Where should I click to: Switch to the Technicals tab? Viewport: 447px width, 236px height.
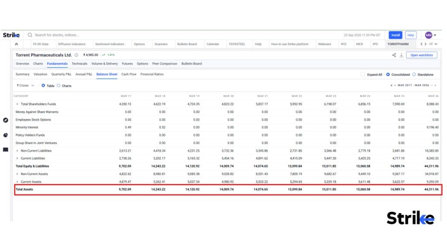(x=79, y=64)
